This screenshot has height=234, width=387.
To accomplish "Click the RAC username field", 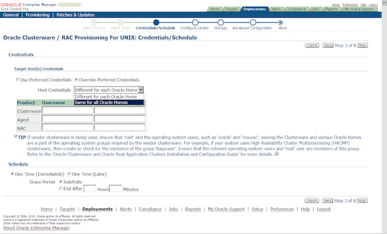I will point(67,127).
